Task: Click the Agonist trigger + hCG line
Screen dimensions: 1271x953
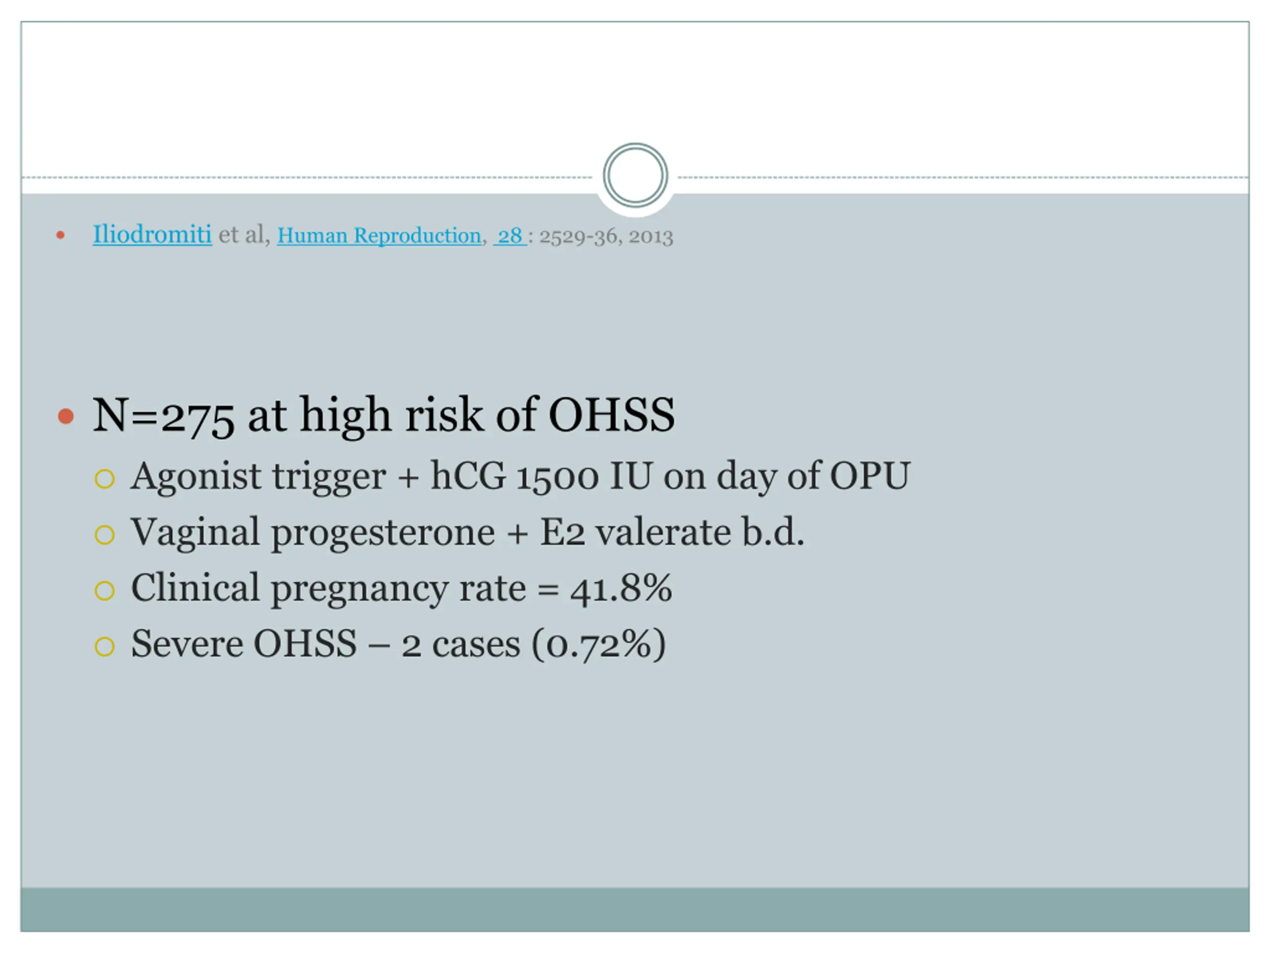Action: click(521, 477)
